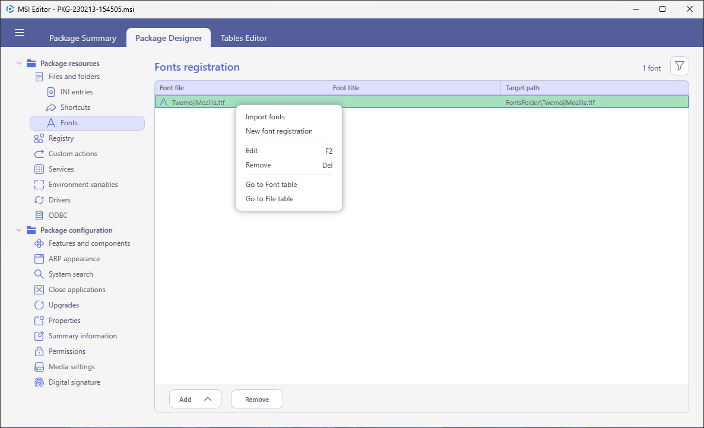This screenshot has height=428, width=704.
Task: Click the Environment variables bracket icon
Action: pos(39,185)
